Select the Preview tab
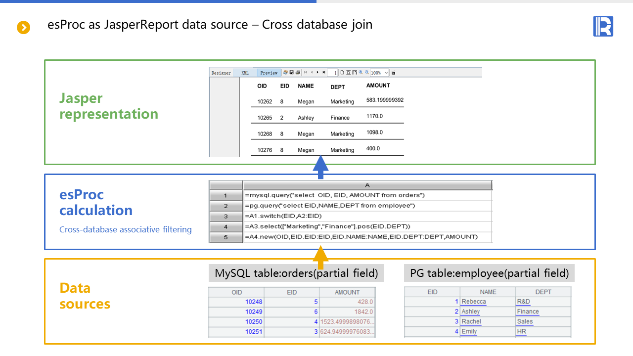The height and width of the screenshot is (356, 633). (269, 73)
